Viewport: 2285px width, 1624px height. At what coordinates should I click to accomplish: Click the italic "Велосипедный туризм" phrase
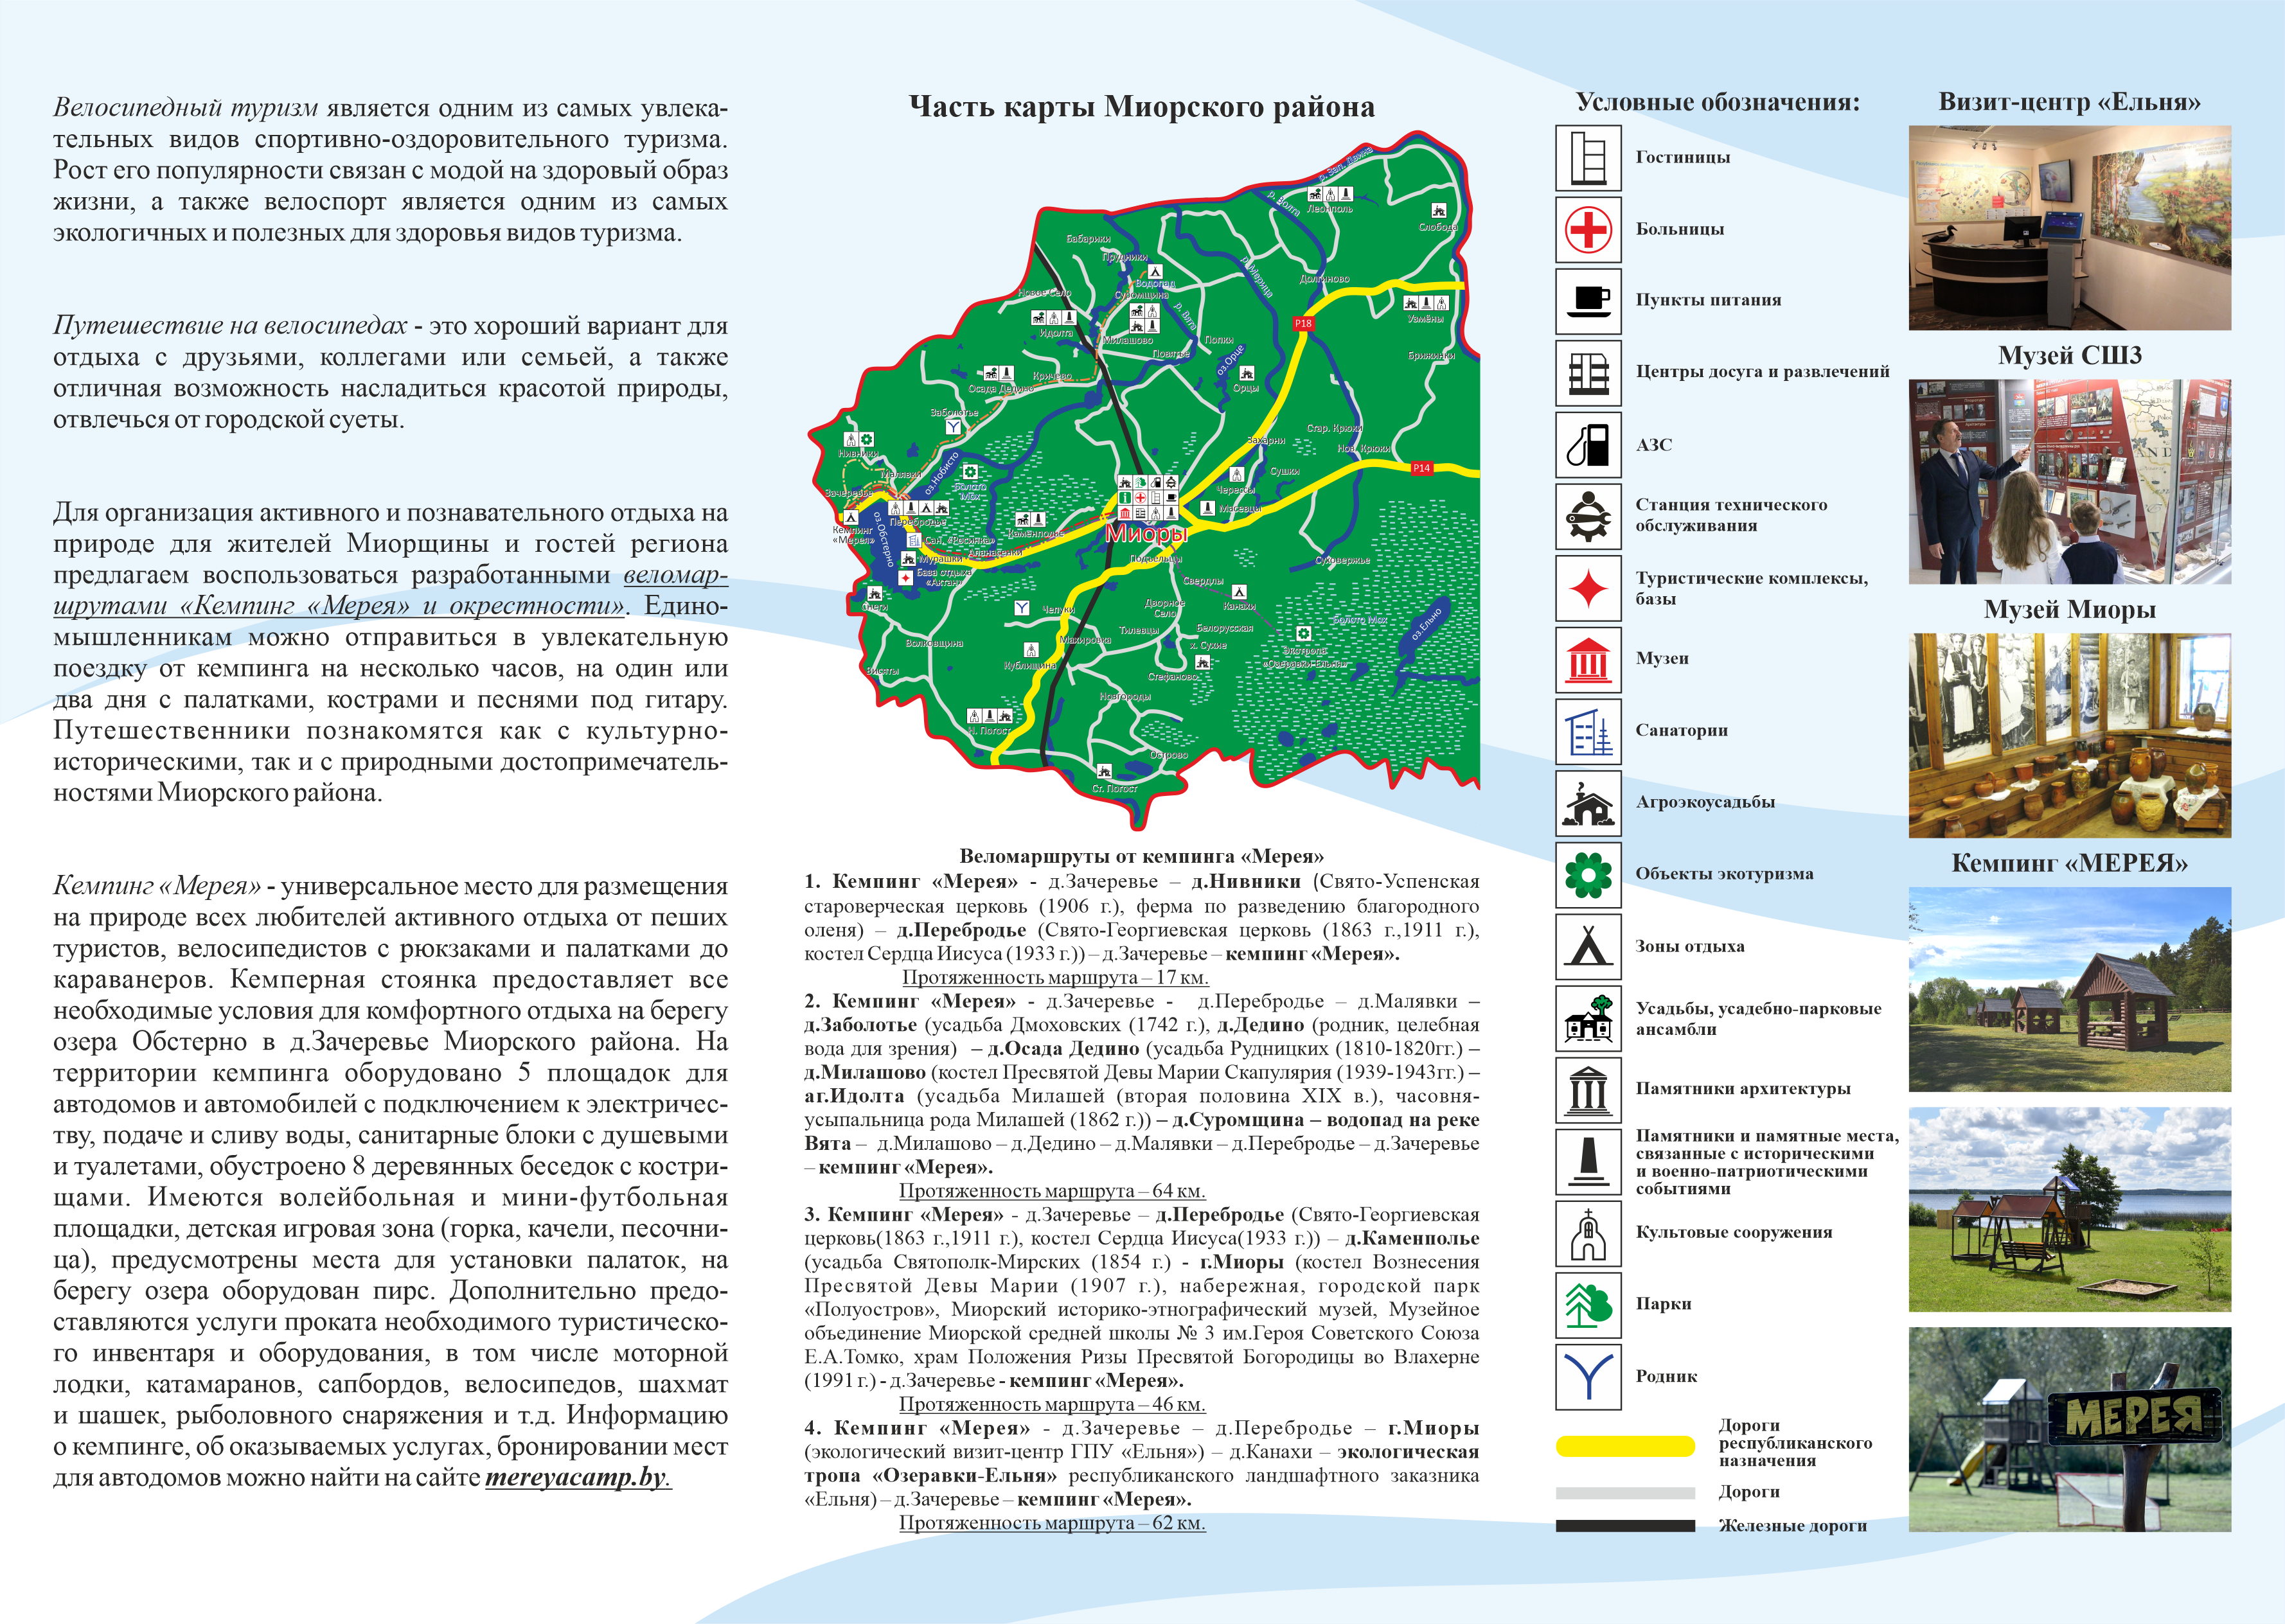pos(186,109)
